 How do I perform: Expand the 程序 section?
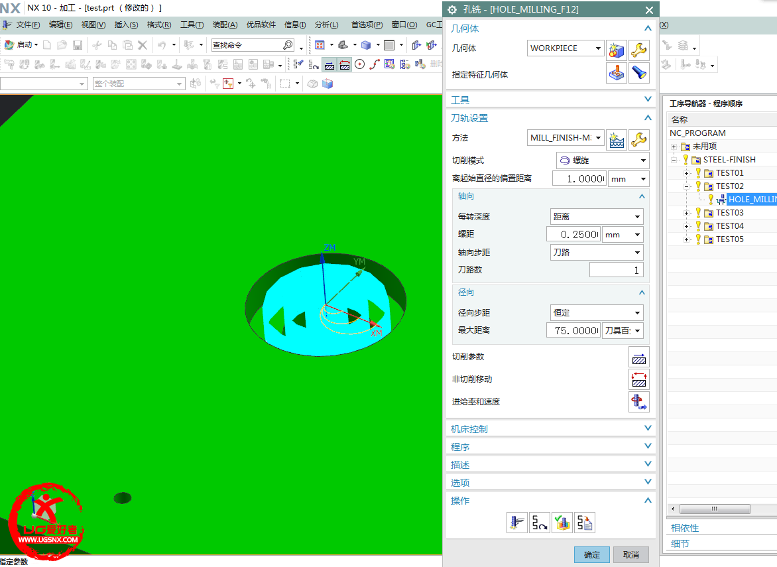click(647, 446)
